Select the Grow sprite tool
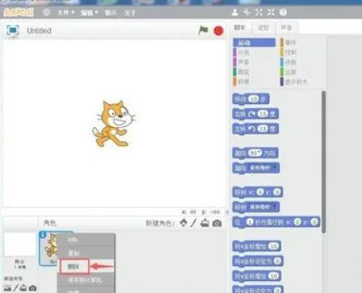Screen dimensions: 362x293 [x=259, y=12]
